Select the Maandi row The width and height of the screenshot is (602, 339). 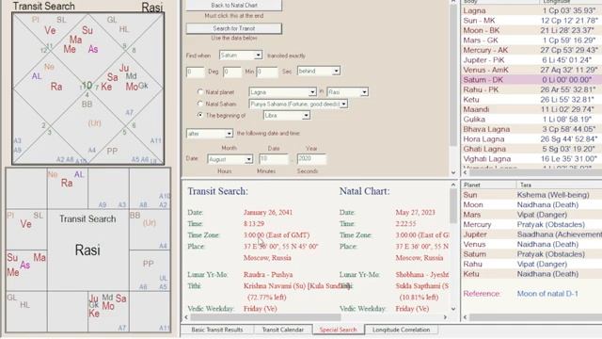(531, 109)
